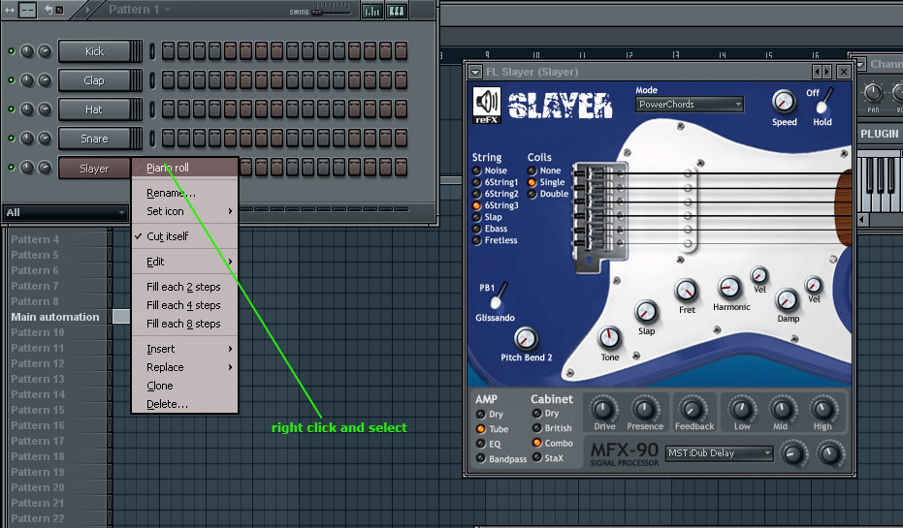Expand the Replace submenu
Screen dimensions: 903x528
click(185, 367)
